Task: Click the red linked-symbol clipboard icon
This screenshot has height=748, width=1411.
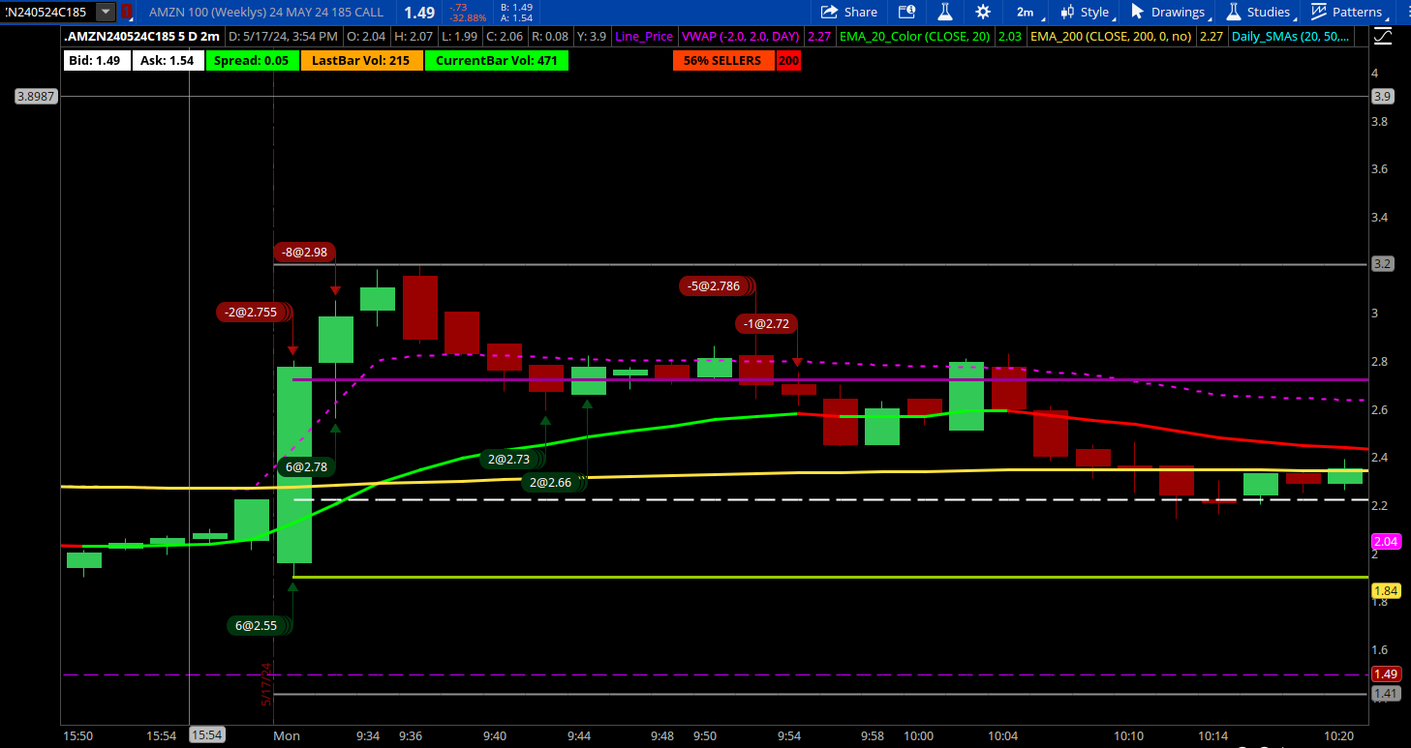Action: (127, 12)
